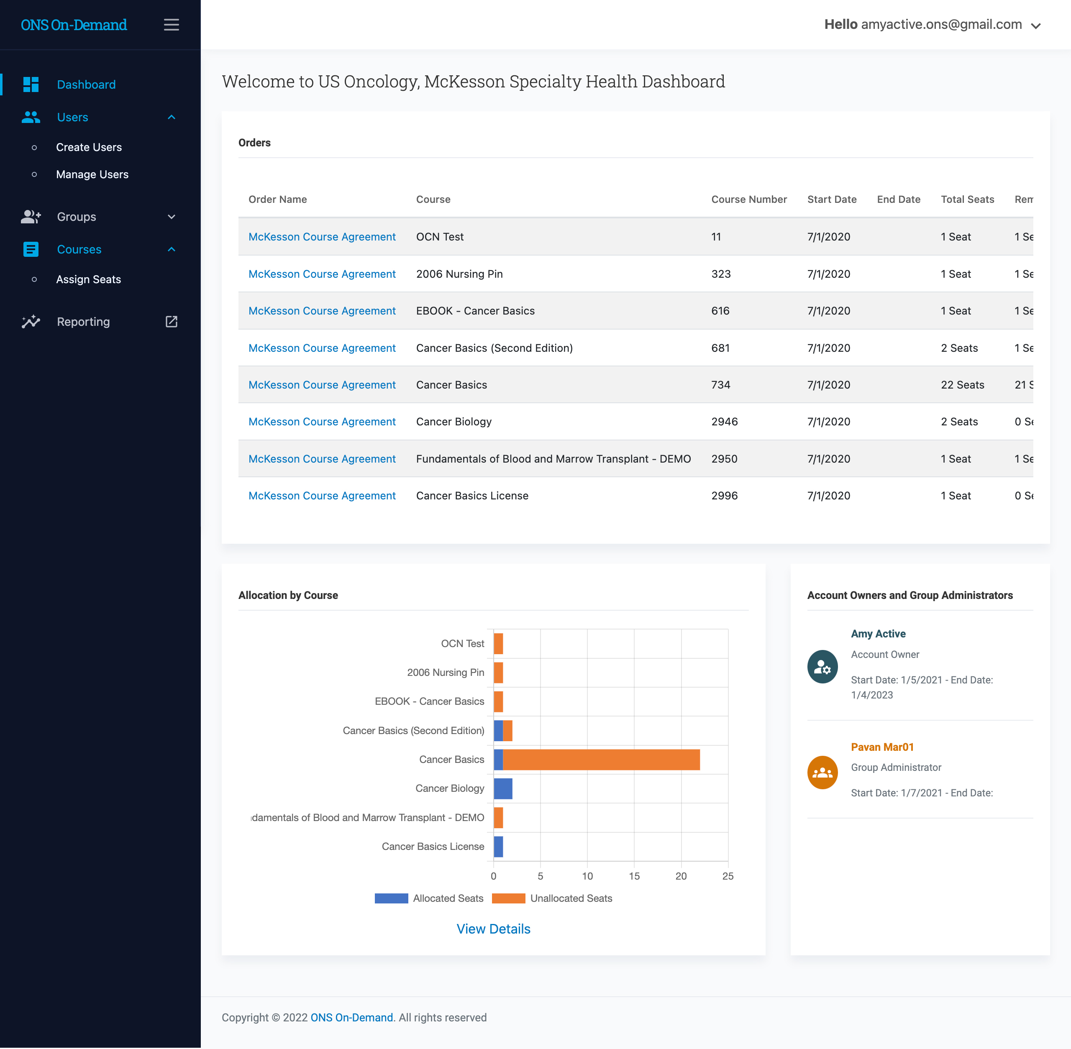Click the Dashboard grid icon

[31, 84]
